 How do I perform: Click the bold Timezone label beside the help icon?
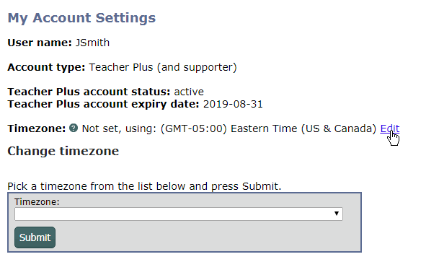tap(37, 128)
